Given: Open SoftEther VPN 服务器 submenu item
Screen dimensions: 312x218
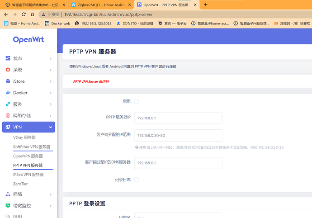Looking at the screenshot, I should click(x=32, y=147).
